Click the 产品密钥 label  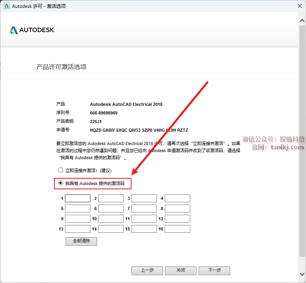pyautogui.click(x=65, y=121)
